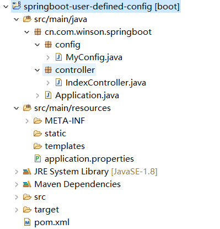Click the IndexController.java file icon
This screenshot has width=220, height=229.
[58, 83]
